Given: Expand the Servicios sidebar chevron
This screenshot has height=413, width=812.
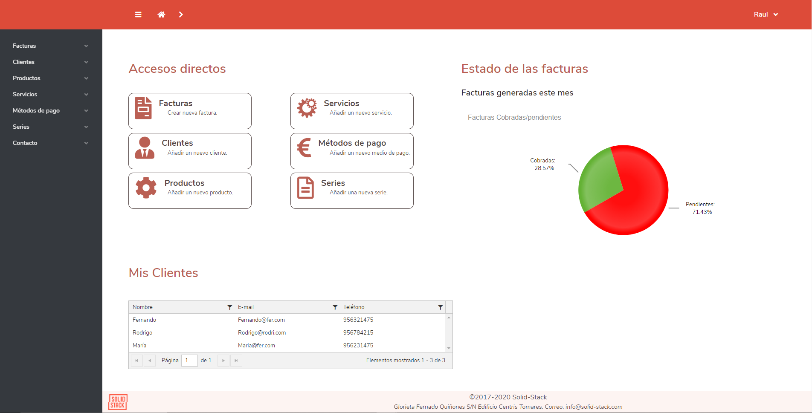Looking at the screenshot, I should coord(86,95).
